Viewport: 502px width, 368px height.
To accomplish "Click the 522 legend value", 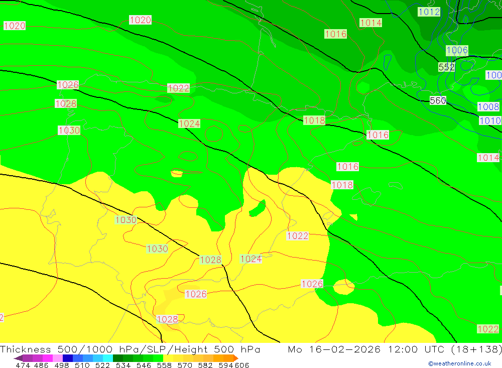I will coord(102,365).
